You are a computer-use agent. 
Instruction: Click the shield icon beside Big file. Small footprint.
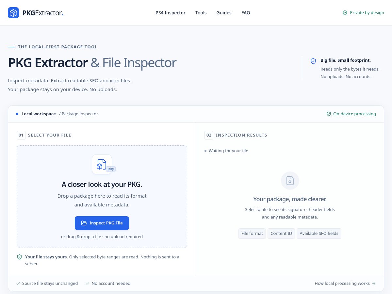point(313,61)
